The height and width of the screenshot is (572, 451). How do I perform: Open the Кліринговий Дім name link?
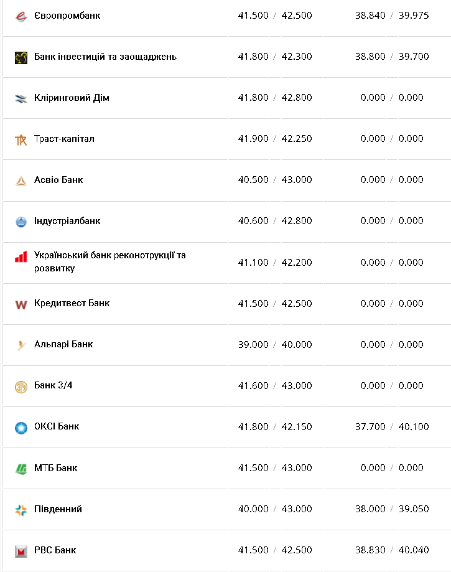click(72, 98)
